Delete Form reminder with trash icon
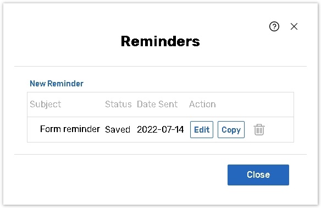The height and width of the screenshot is (208, 321). click(259, 129)
